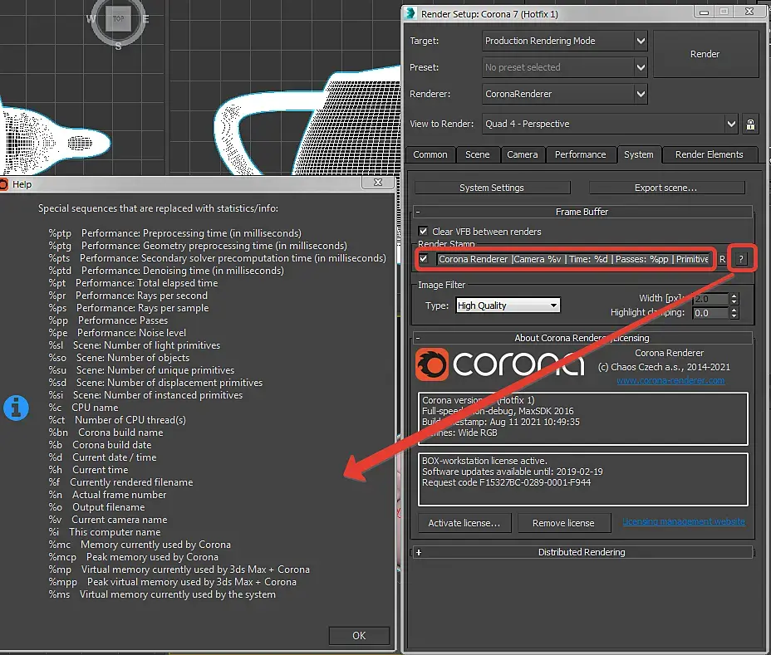Screen dimensions: 771x655
Task: Click Export scene... button
Action: (x=666, y=188)
